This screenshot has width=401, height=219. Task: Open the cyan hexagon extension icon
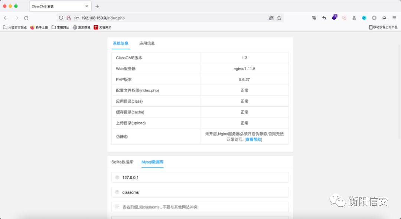pyautogui.click(x=364, y=18)
